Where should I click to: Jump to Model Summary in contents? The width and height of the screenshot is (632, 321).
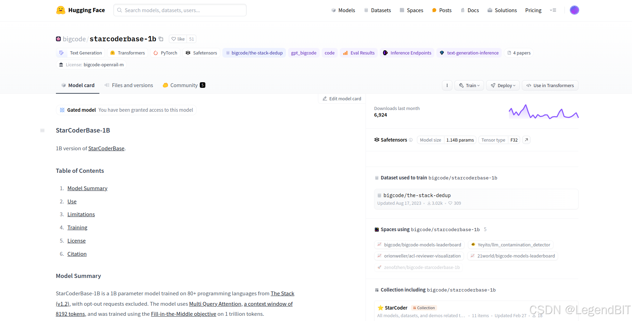[87, 188]
